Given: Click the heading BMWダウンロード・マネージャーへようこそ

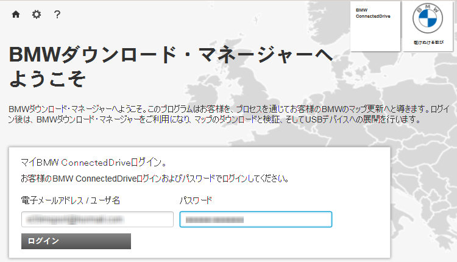Looking at the screenshot, I should pos(171,67).
